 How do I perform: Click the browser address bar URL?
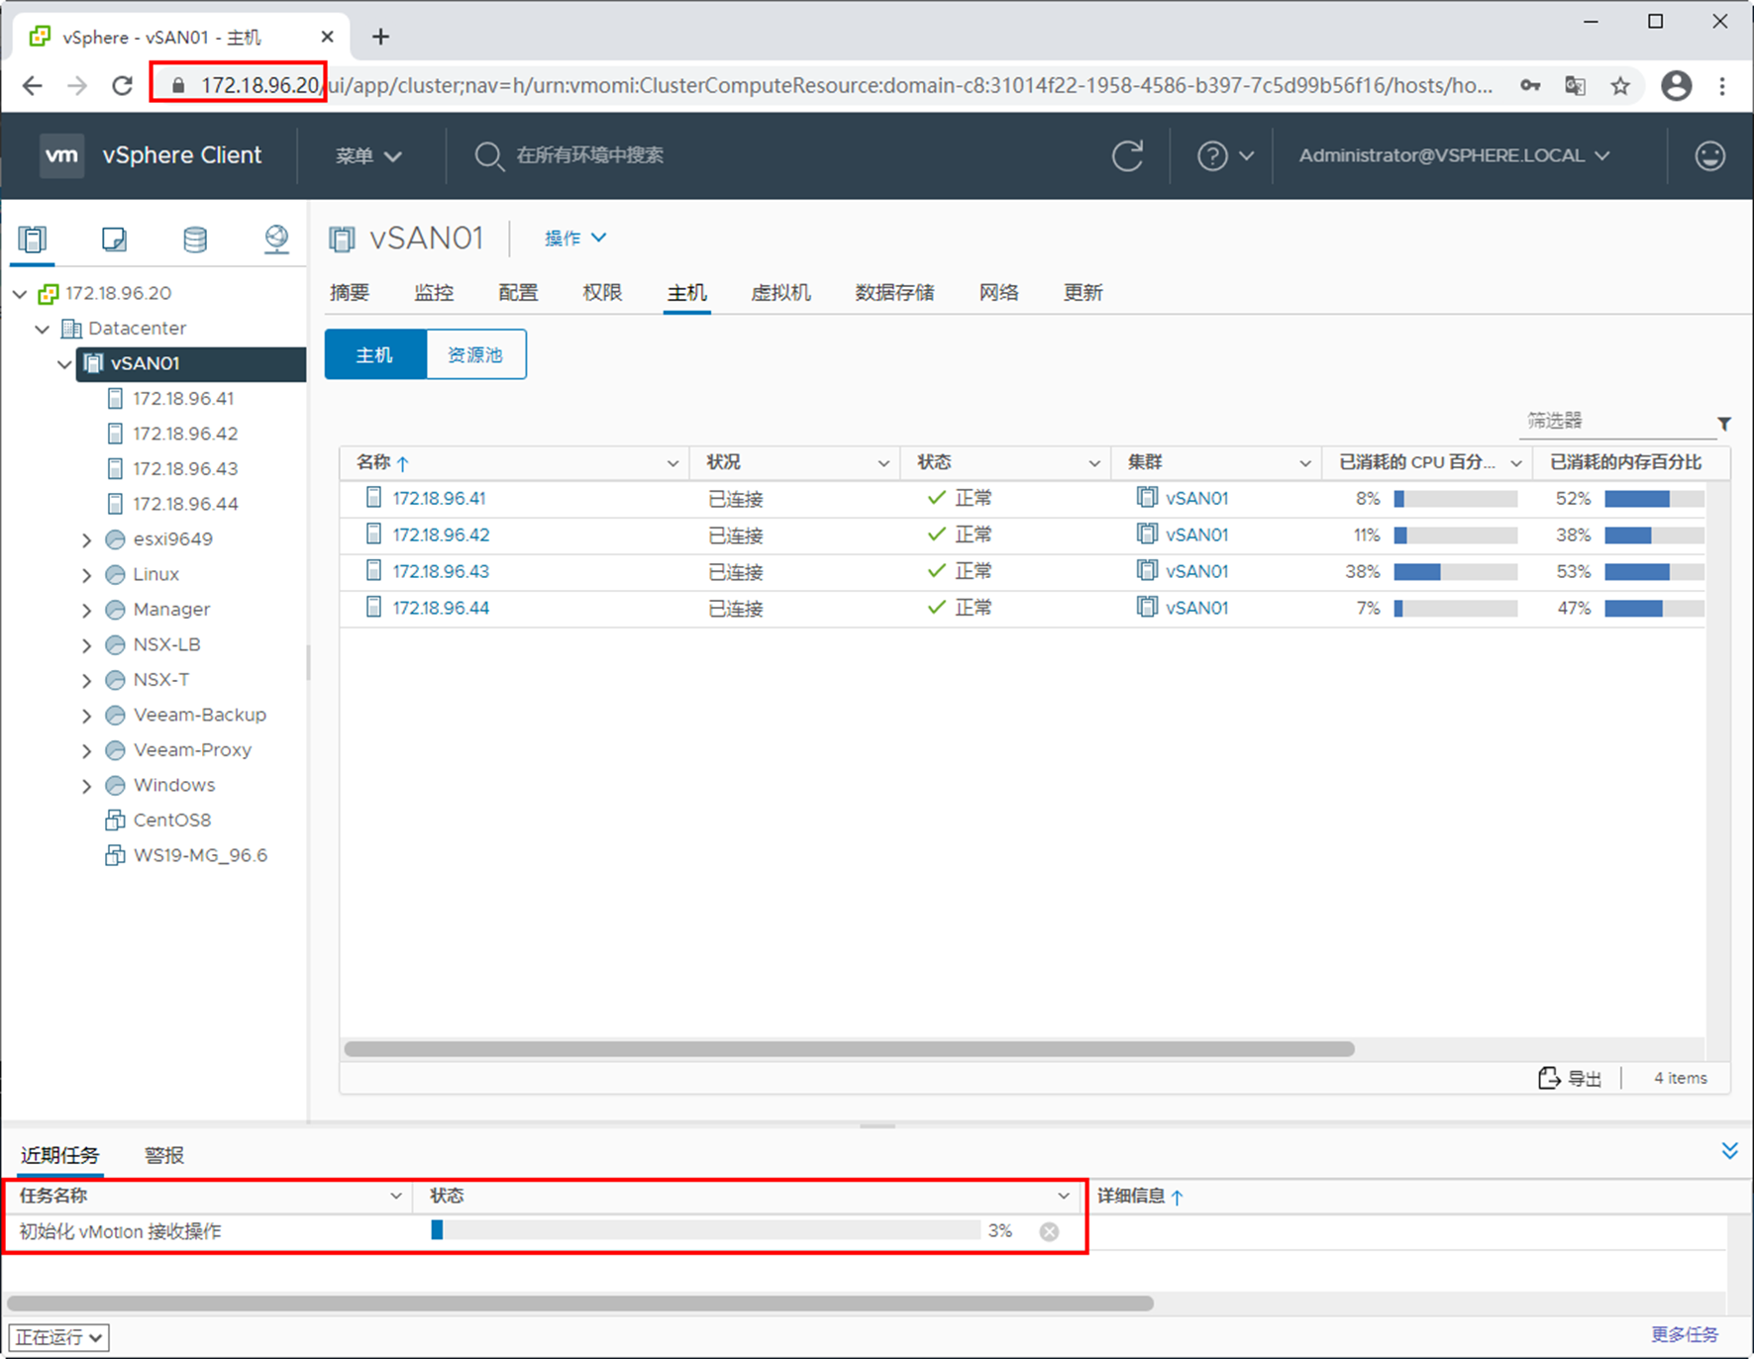846,86
